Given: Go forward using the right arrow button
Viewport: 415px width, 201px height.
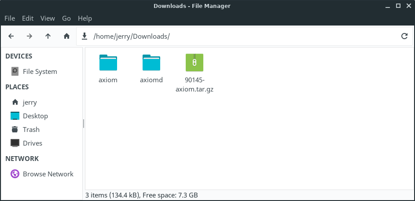Looking at the screenshot, I should pos(29,36).
